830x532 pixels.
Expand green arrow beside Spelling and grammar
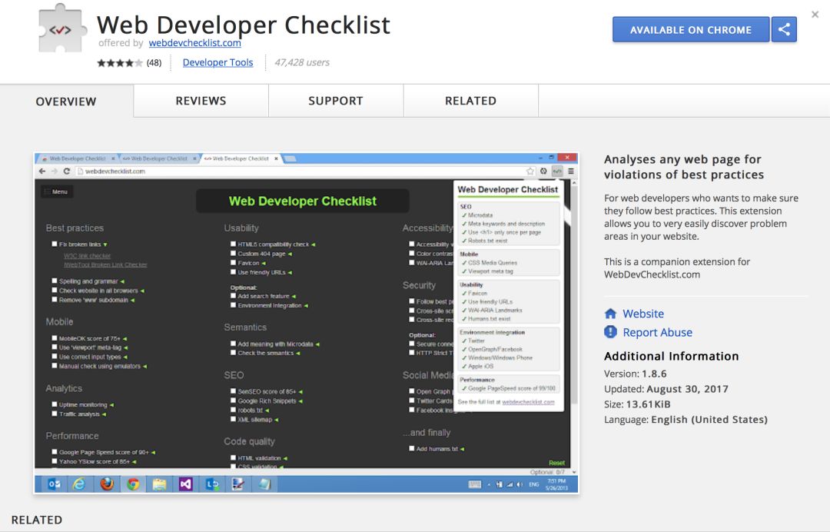122,281
